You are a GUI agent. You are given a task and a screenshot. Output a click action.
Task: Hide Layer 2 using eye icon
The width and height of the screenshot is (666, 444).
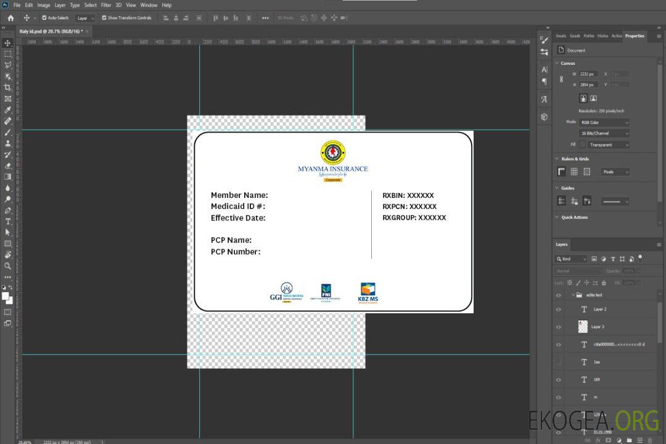pos(559,310)
